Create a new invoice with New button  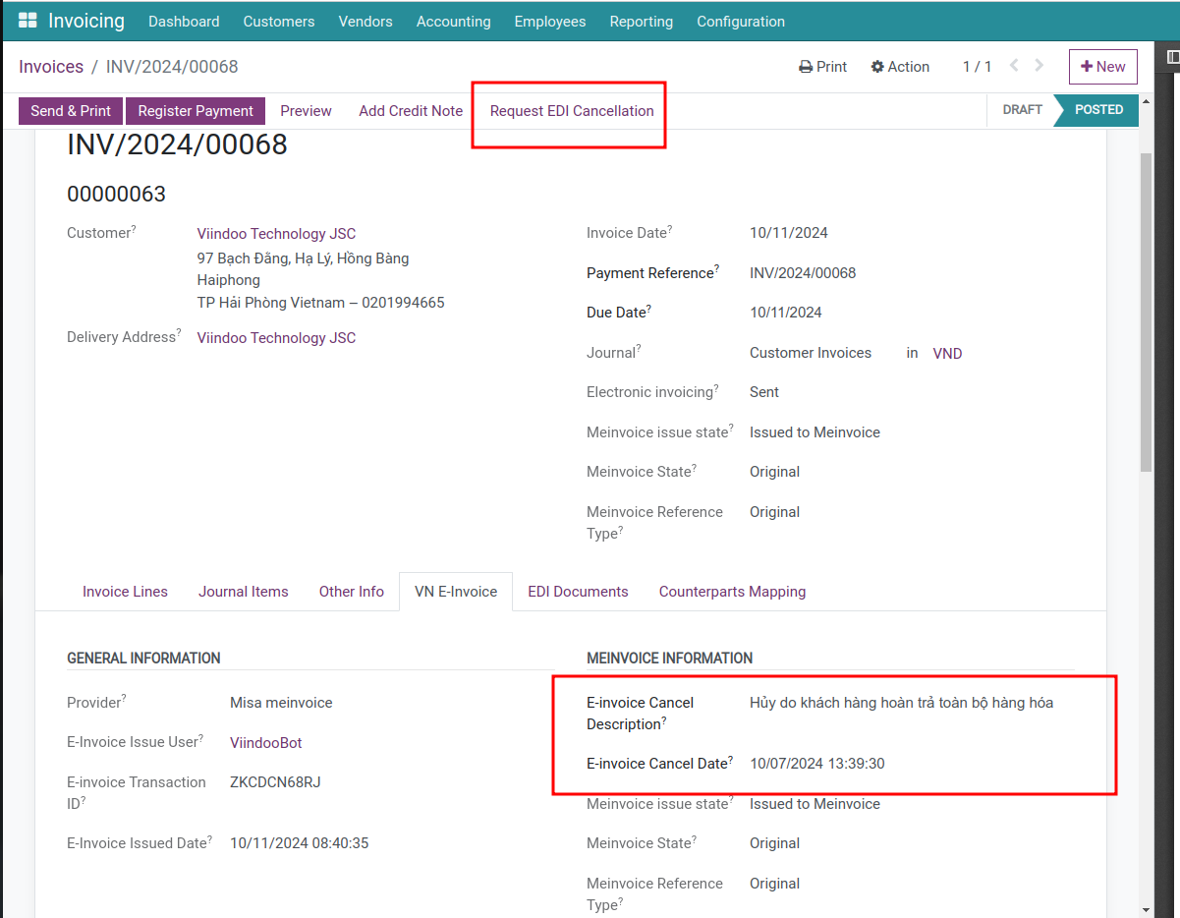pos(1102,67)
